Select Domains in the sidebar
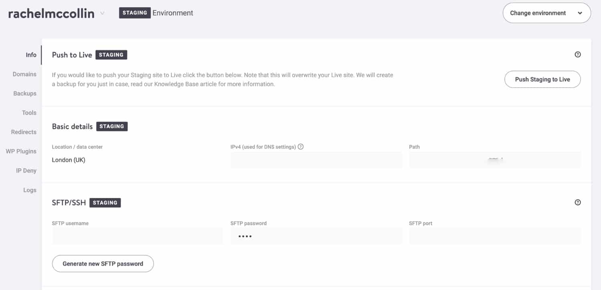The image size is (601, 290). pos(25,74)
